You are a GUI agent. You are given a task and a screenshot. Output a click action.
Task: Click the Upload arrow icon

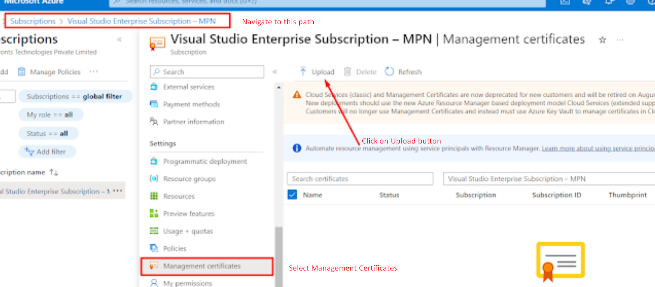pyautogui.click(x=303, y=71)
